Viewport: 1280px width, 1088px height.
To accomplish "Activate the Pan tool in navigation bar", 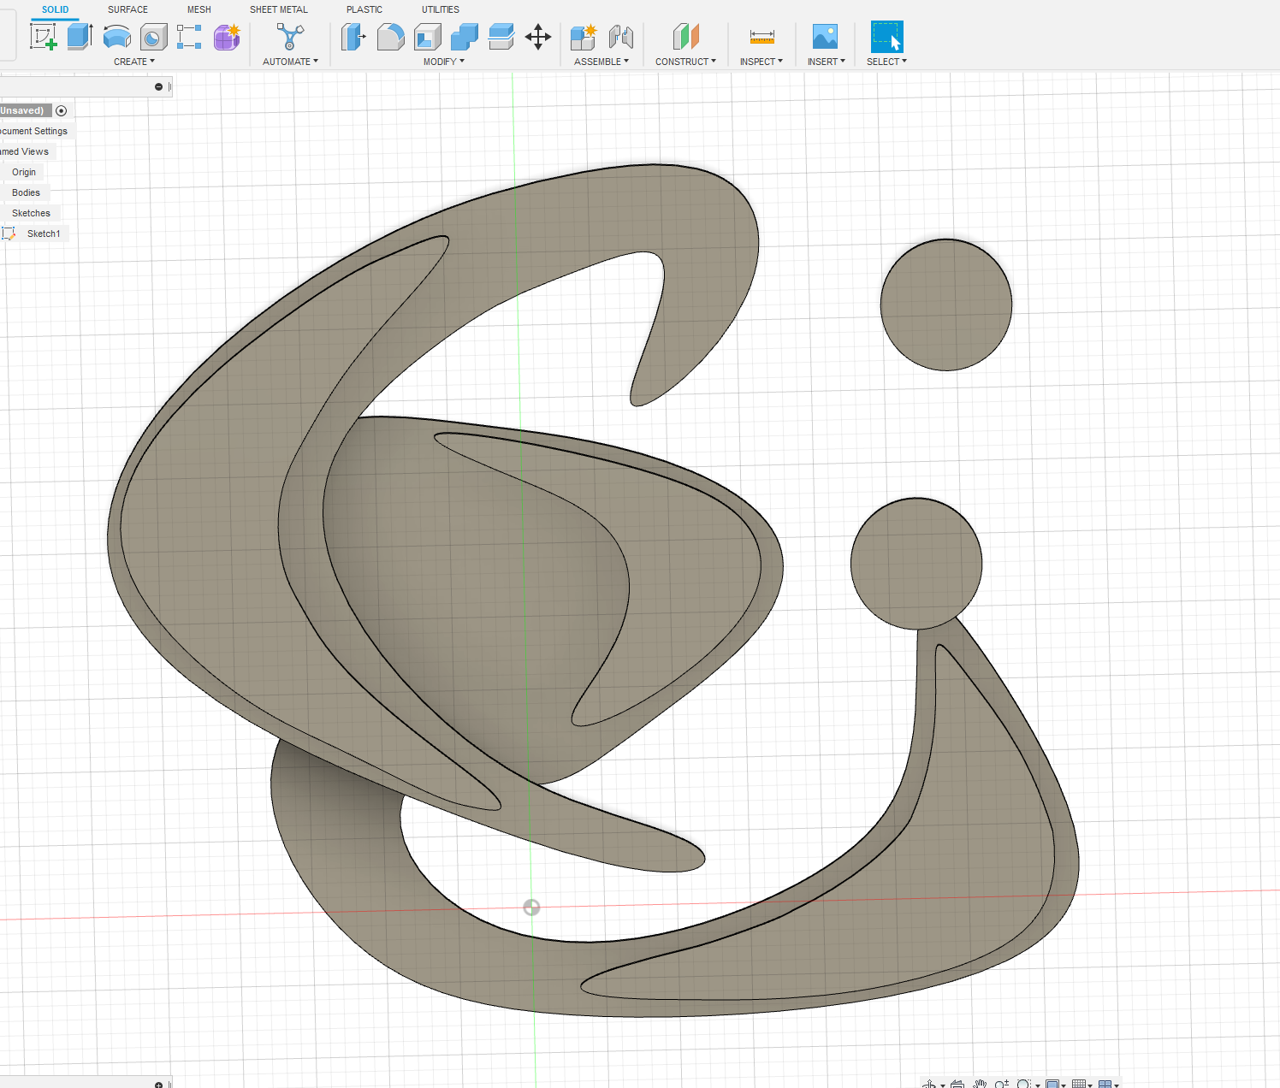I will [981, 1083].
